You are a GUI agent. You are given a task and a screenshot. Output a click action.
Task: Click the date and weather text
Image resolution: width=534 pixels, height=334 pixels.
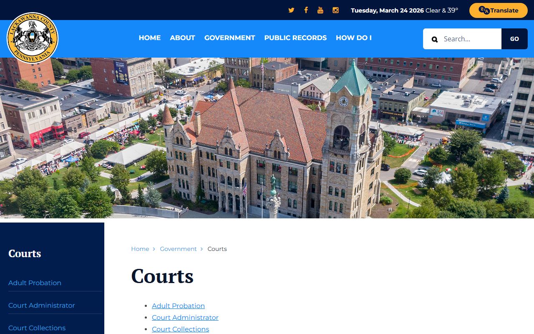[404, 10]
